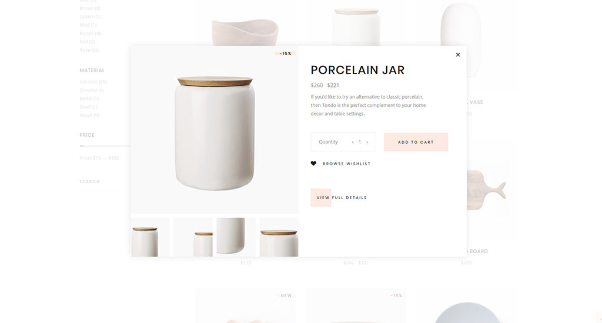
Task: Decrease quantity with the left arrow
Action: pos(353,142)
